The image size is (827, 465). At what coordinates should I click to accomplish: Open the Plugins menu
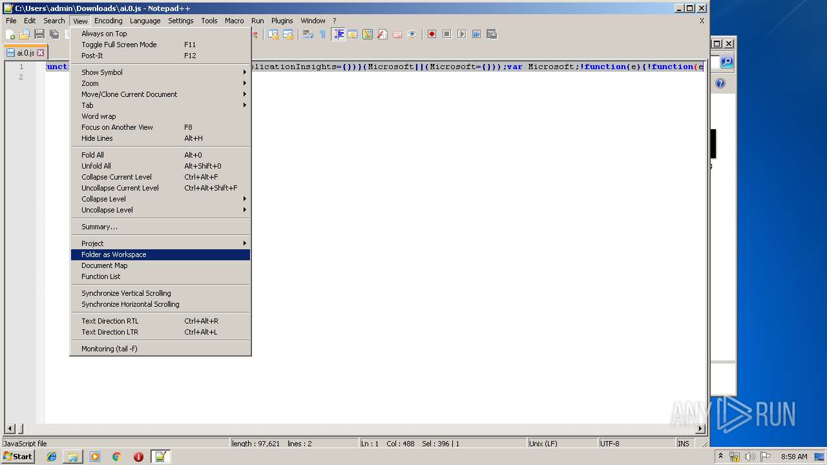click(282, 21)
